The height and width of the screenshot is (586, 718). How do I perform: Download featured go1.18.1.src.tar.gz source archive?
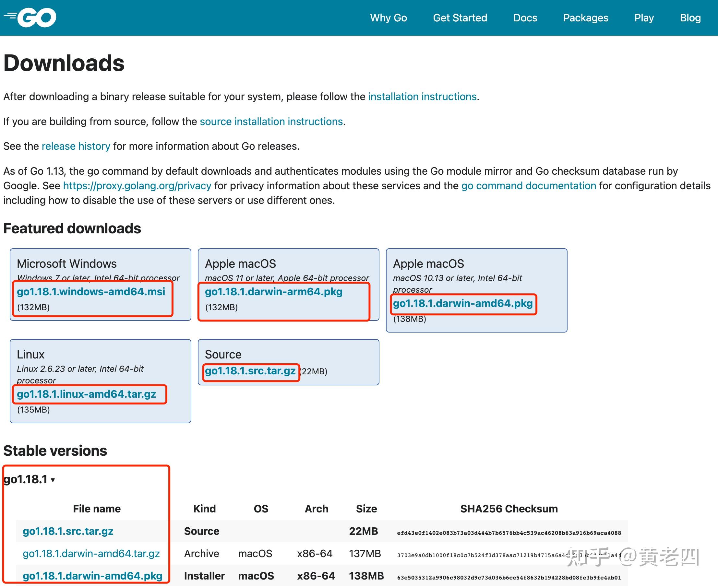[x=250, y=371]
